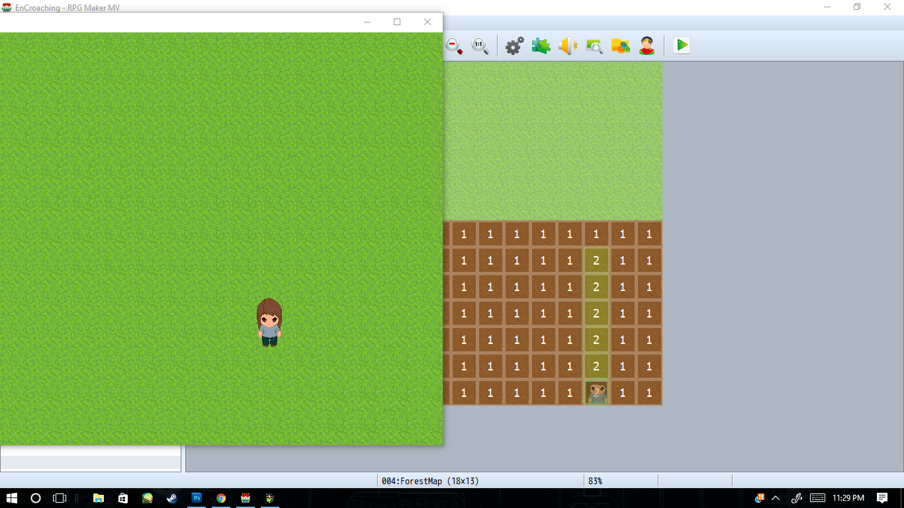Open Steam from the taskbar
Viewport: 904px width, 508px height.
coord(172,498)
